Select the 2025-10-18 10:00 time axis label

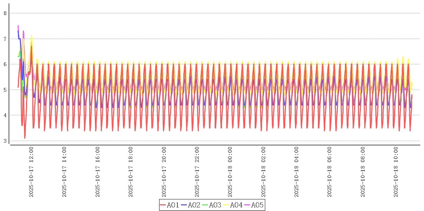click(396, 172)
